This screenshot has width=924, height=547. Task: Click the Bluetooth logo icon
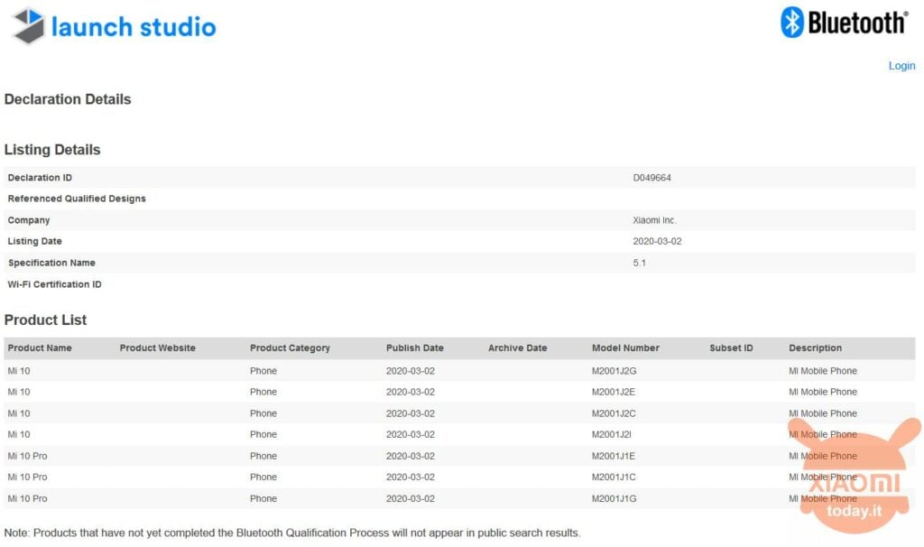[792, 23]
